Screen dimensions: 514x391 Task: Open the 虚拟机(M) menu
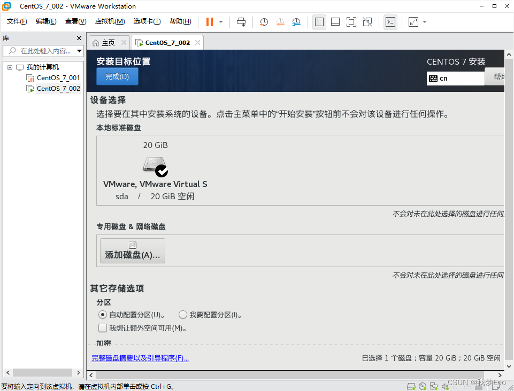tap(110, 21)
